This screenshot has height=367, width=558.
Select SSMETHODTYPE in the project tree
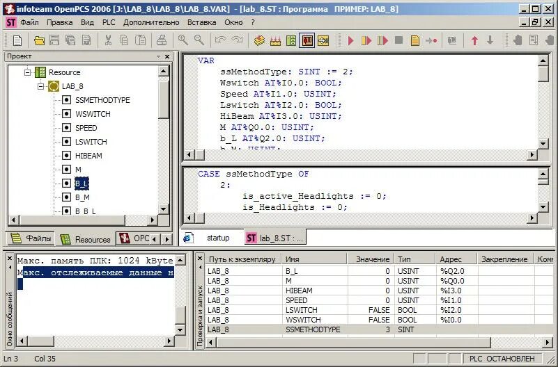(x=102, y=100)
